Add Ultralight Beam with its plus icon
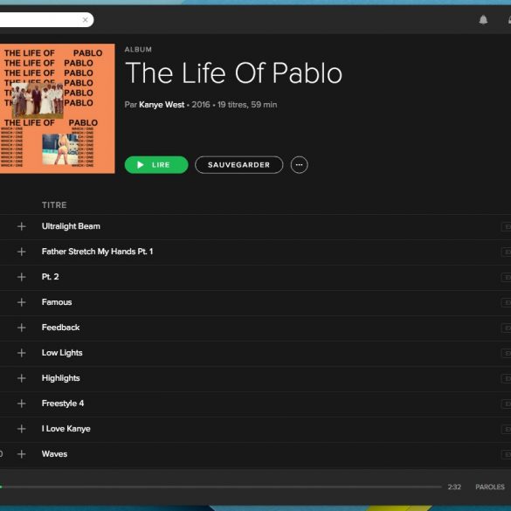Screen dimensions: 511x511 [x=22, y=226]
